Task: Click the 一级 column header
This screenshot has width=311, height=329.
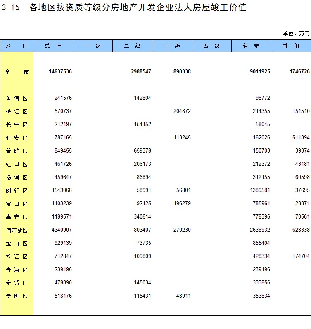Action: point(93,46)
